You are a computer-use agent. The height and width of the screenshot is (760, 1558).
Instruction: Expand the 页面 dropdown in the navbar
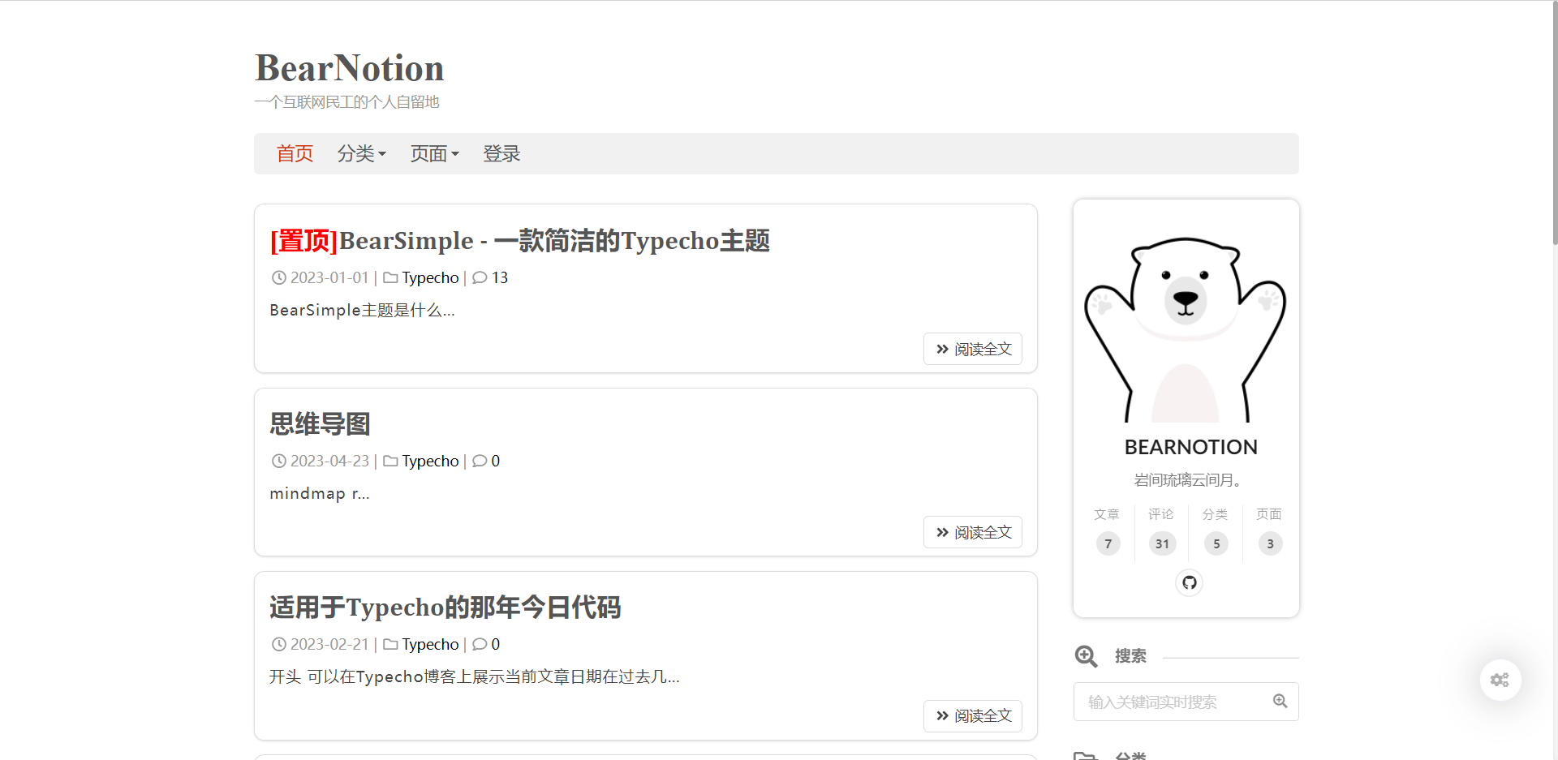coord(435,153)
